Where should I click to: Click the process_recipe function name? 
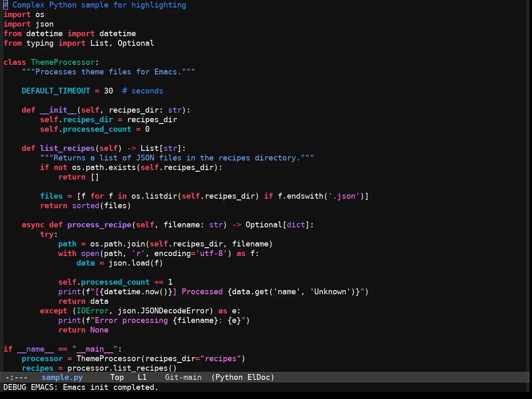99,225
